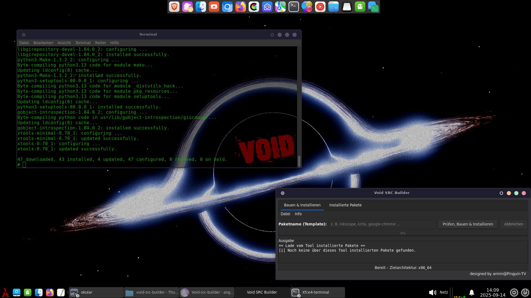Click the volume speaker icon in the tray
Image resolution: width=531 pixels, height=298 pixels.
tap(432, 292)
